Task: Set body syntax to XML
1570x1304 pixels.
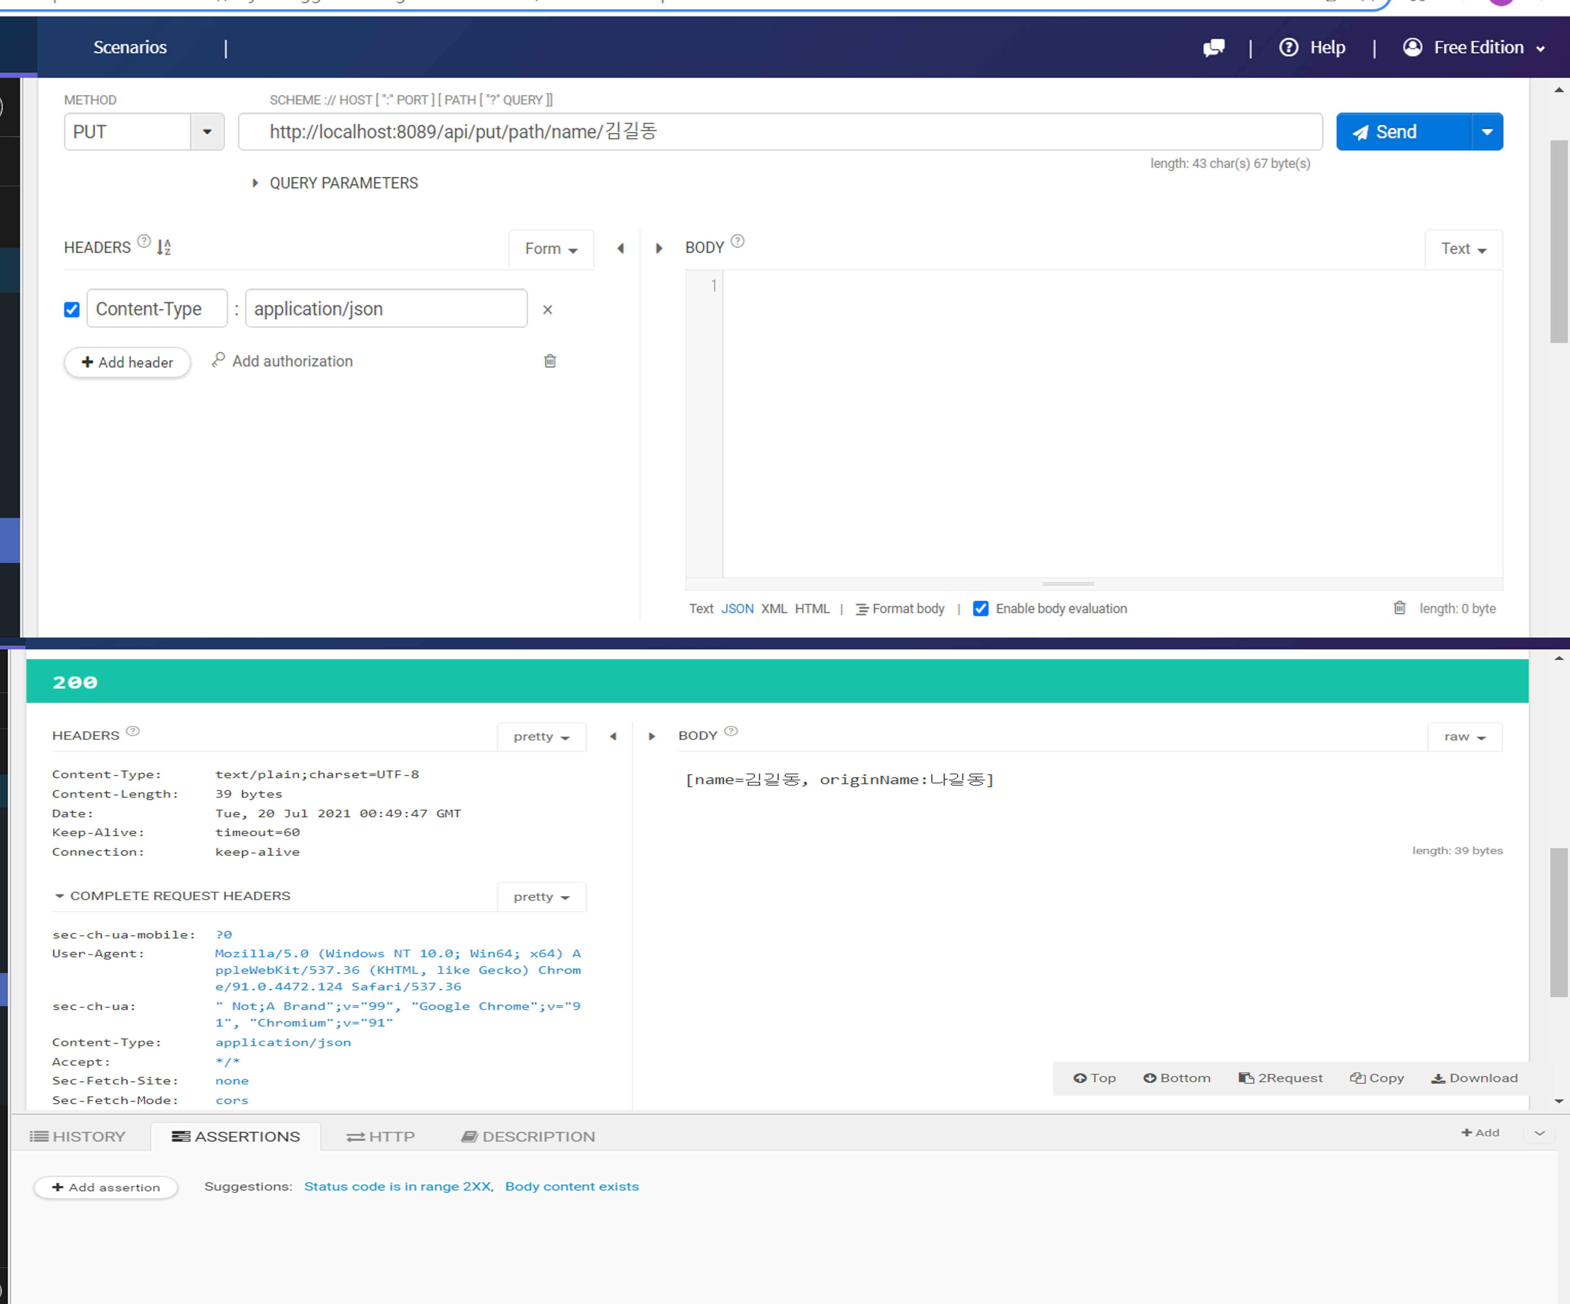Action: 775,609
